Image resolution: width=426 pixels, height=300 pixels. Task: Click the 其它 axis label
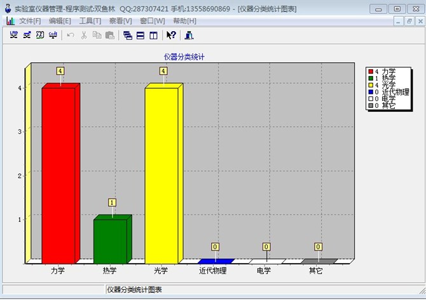[316, 270]
